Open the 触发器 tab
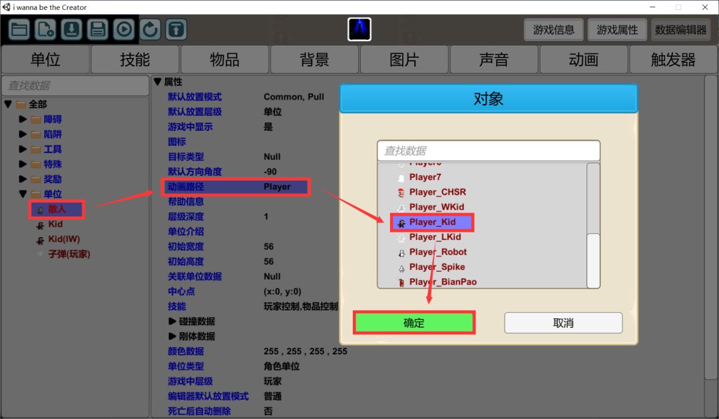 (x=673, y=59)
